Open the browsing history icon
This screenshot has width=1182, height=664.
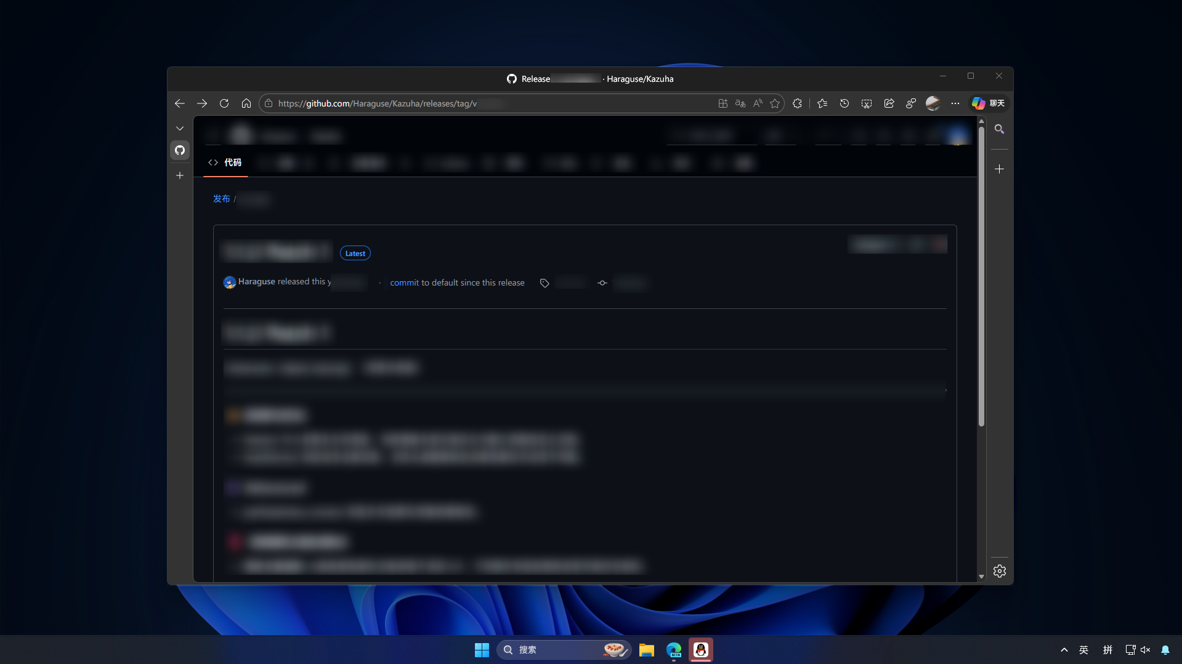click(844, 103)
